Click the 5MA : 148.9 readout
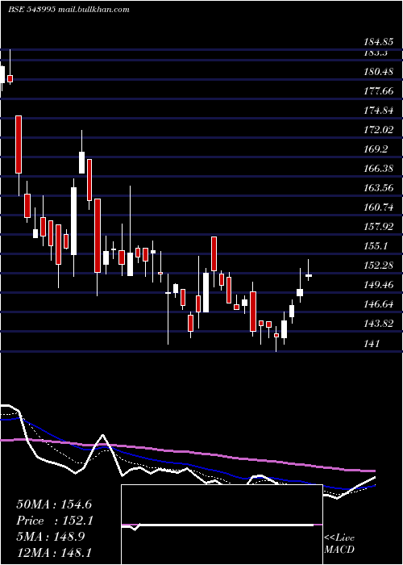 click(50, 537)
